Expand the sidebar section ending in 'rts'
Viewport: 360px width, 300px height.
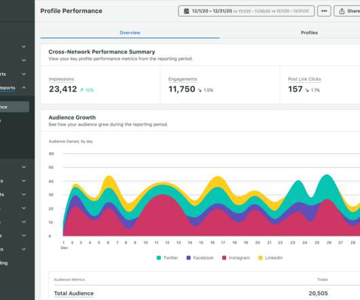click(24, 74)
